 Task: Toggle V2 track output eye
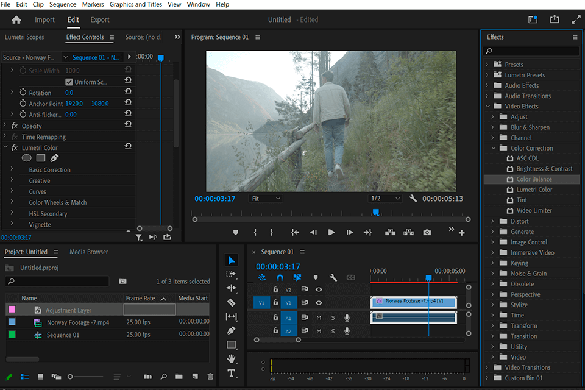319,289
